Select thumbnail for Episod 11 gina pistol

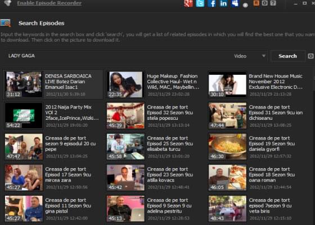(24, 209)
